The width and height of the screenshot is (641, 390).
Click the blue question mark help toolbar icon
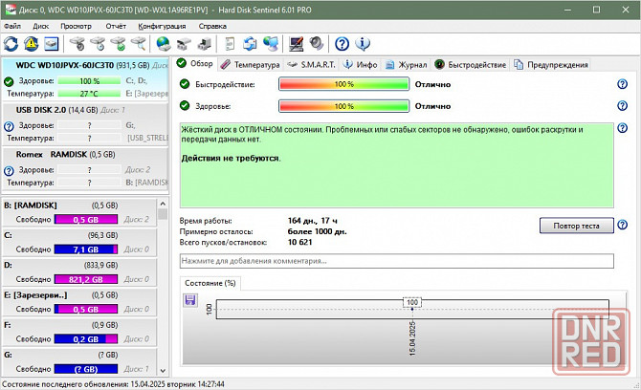pyautogui.click(x=342, y=44)
